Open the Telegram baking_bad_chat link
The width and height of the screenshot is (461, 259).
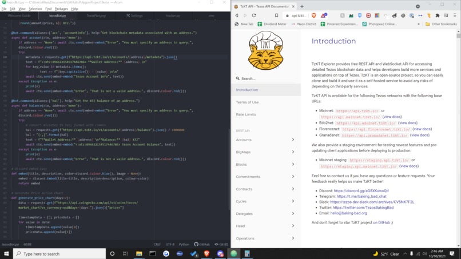pos(361,196)
